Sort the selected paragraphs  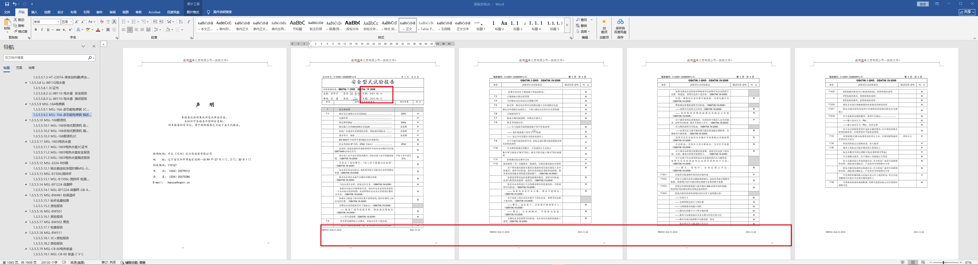point(181,22)
